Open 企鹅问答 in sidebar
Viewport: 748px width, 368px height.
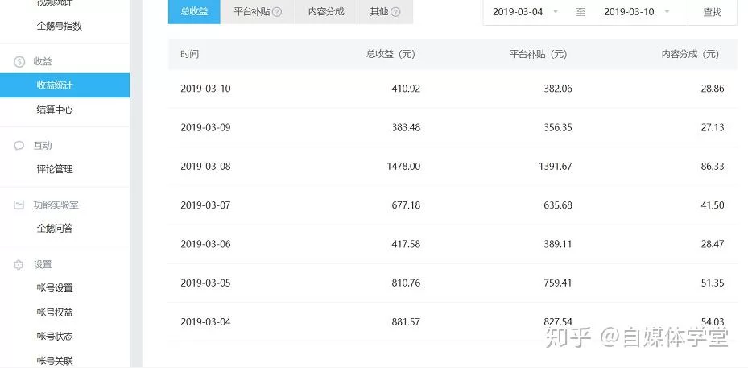(55, 229)
